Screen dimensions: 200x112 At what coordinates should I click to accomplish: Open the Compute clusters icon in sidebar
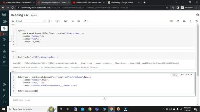pyautogui.click(x=4, y=51)
